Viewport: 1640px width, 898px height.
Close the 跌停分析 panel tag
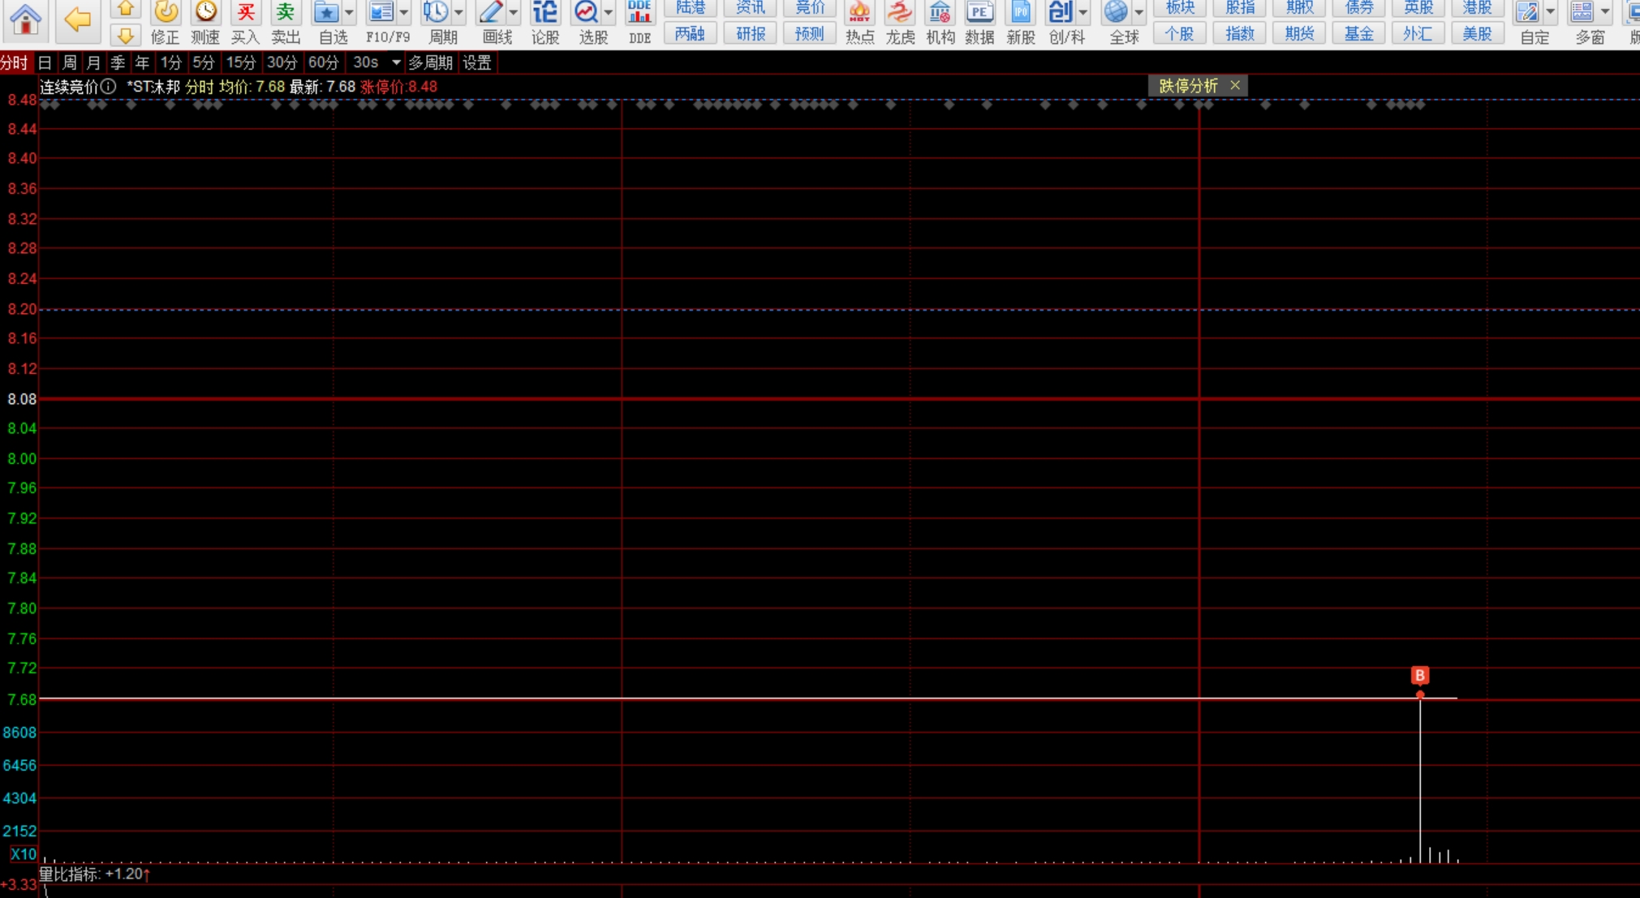(x=1235, y=85)
